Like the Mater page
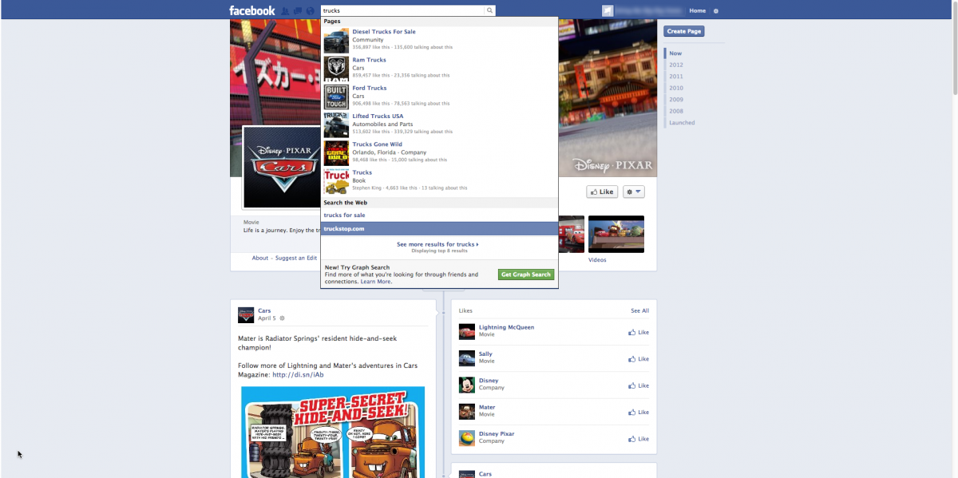958x478 pixels. pyautogui.click(x=639, y=413)
